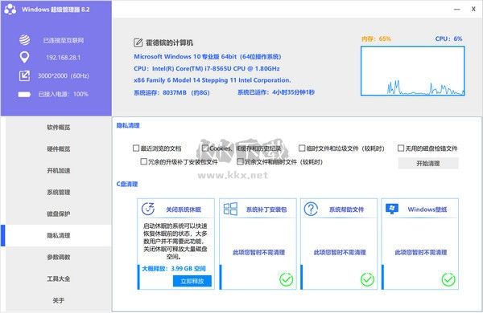Click the Windows壁纸 monitor icon

coord(392,209)
